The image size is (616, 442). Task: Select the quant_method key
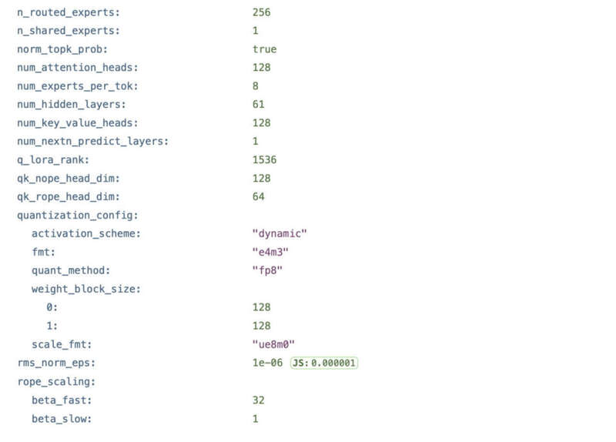pyautogui.click(x=71, y=271)
